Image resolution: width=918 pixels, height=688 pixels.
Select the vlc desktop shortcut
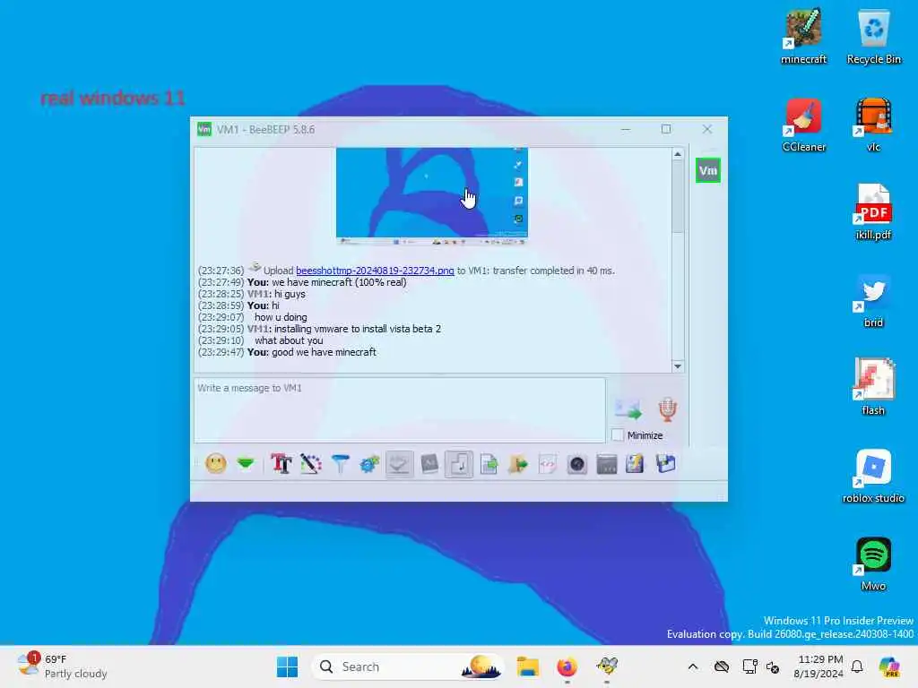(x=873, y=125)
